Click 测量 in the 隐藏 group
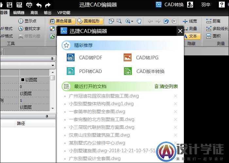Screen dimensions: 229x163 191,29
